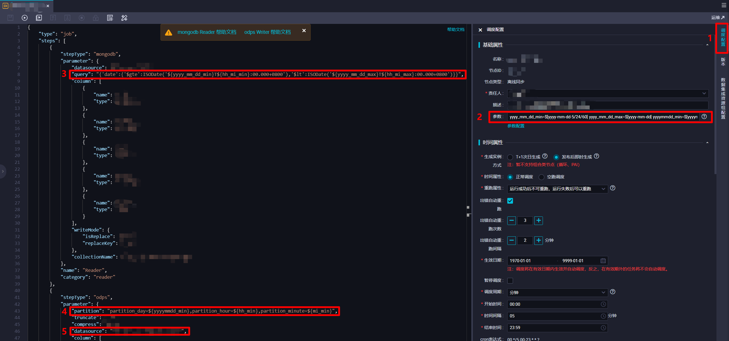
Task: Open the 时间间隔 picker showing 05
Action: (x=557, y=316)
